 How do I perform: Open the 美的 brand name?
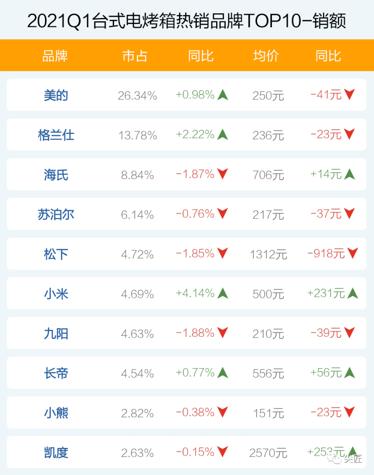(x=56, y=95)
